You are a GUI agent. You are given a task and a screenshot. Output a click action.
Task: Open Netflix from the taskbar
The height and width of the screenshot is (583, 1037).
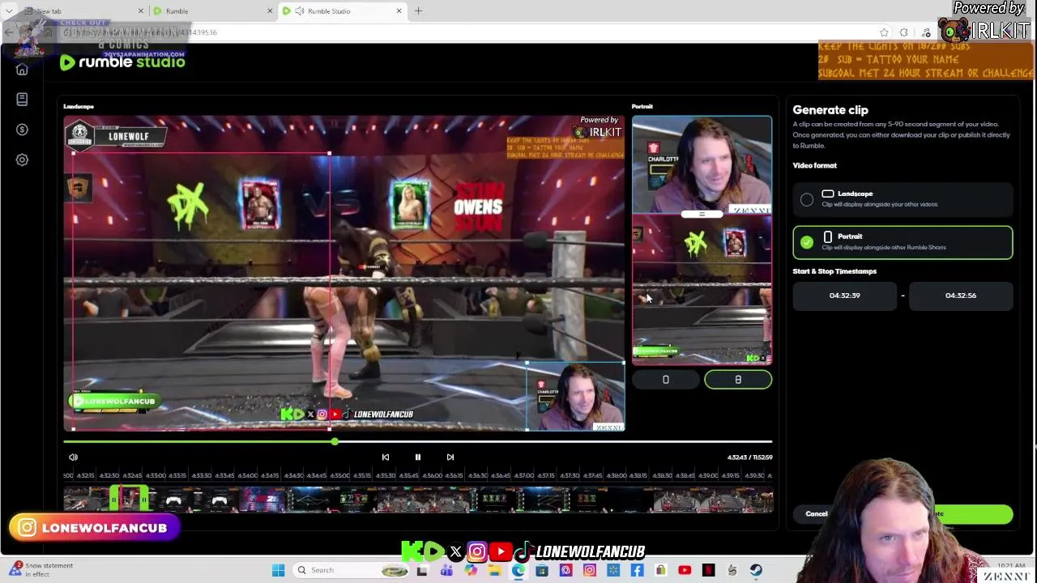[708, 570]
